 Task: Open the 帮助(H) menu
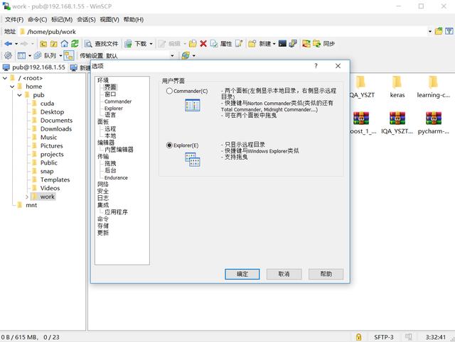tap(134, 20)
